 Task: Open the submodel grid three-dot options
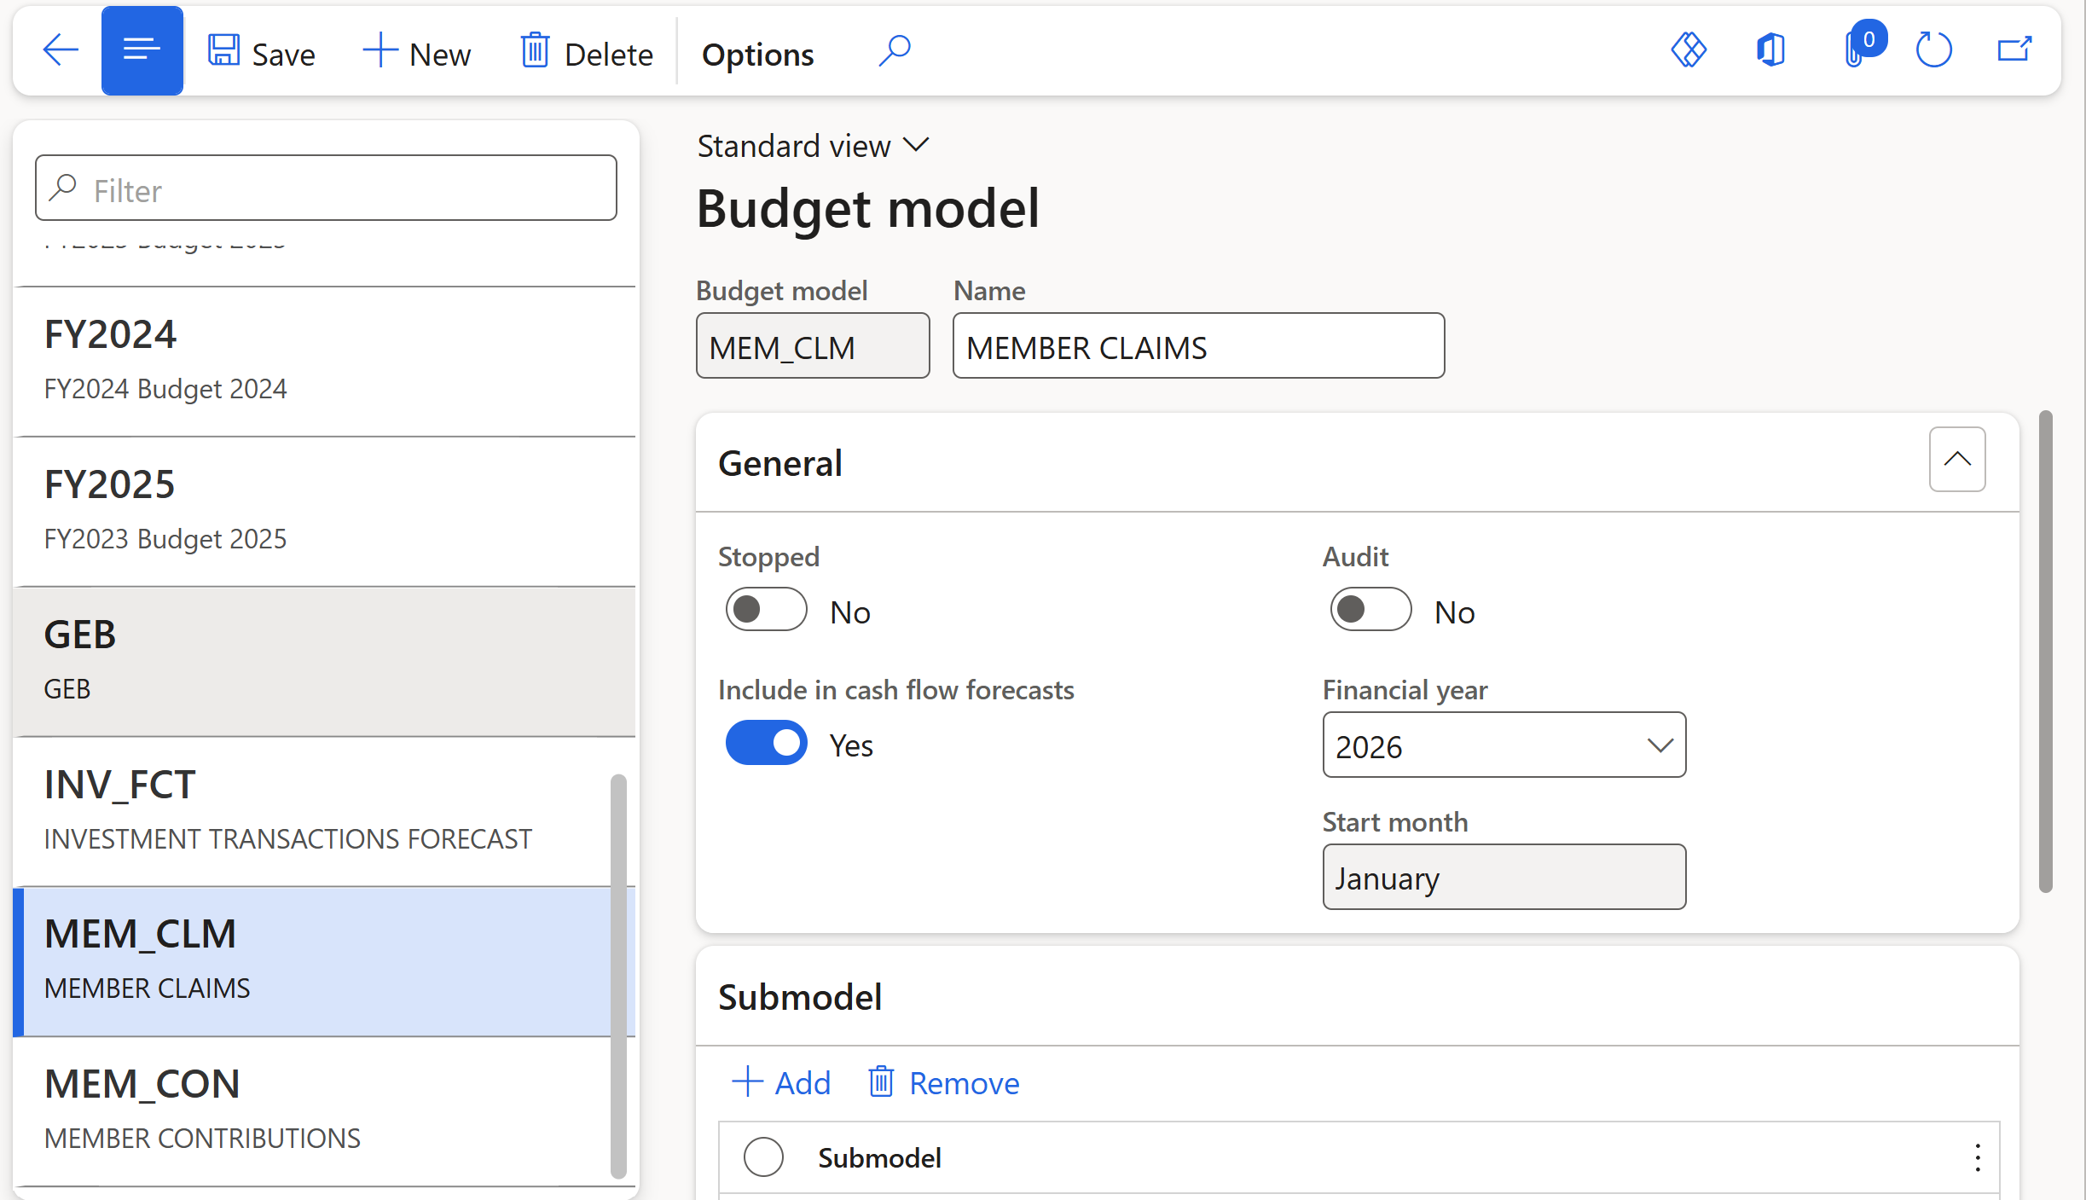point(1978,1157)
